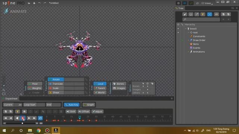Click the Offset keys button

coord(84,112)
